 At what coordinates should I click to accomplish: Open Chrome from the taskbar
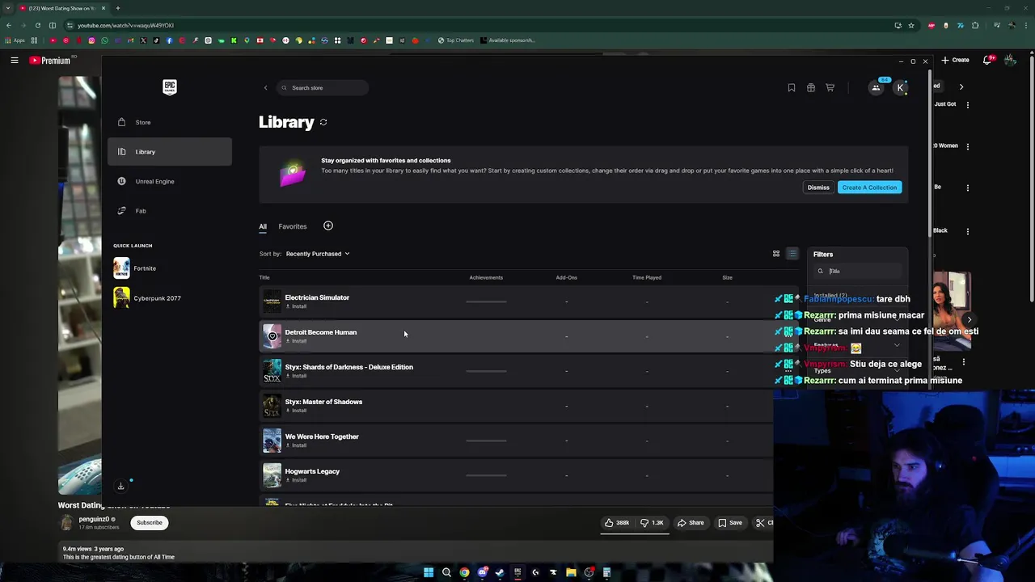click(x=464, y=573)
